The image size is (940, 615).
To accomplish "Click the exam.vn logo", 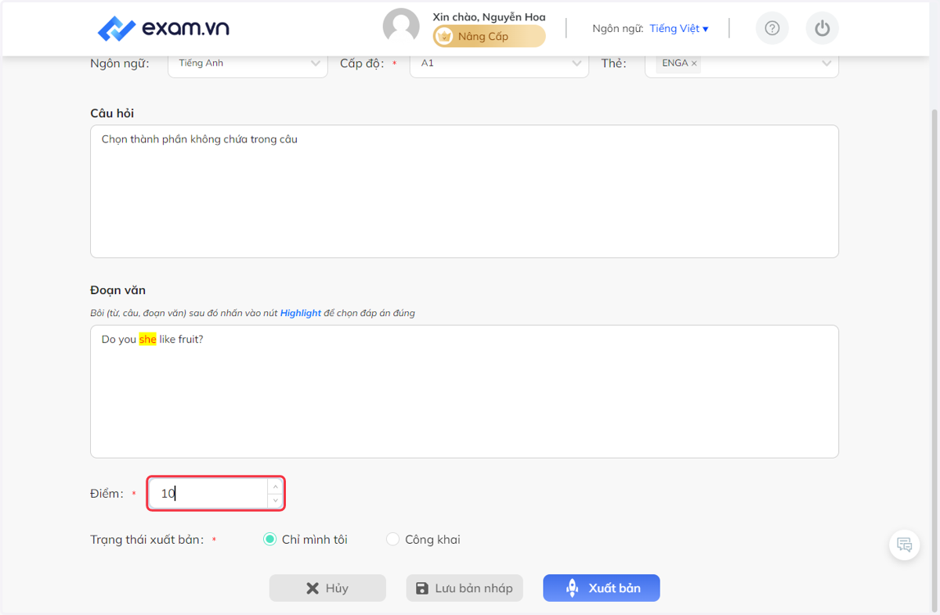I will (163, 29).
